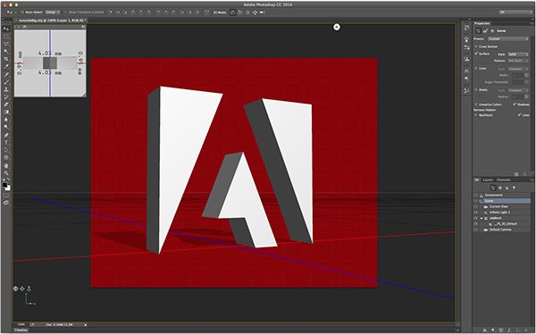536x334 pixels.
Task: Activate the 3D Pan (drag) mode icon
Action: click(x=247, y=13)
